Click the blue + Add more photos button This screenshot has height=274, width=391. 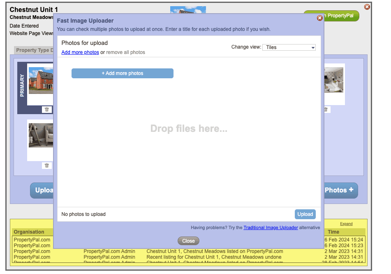(123, 73)
